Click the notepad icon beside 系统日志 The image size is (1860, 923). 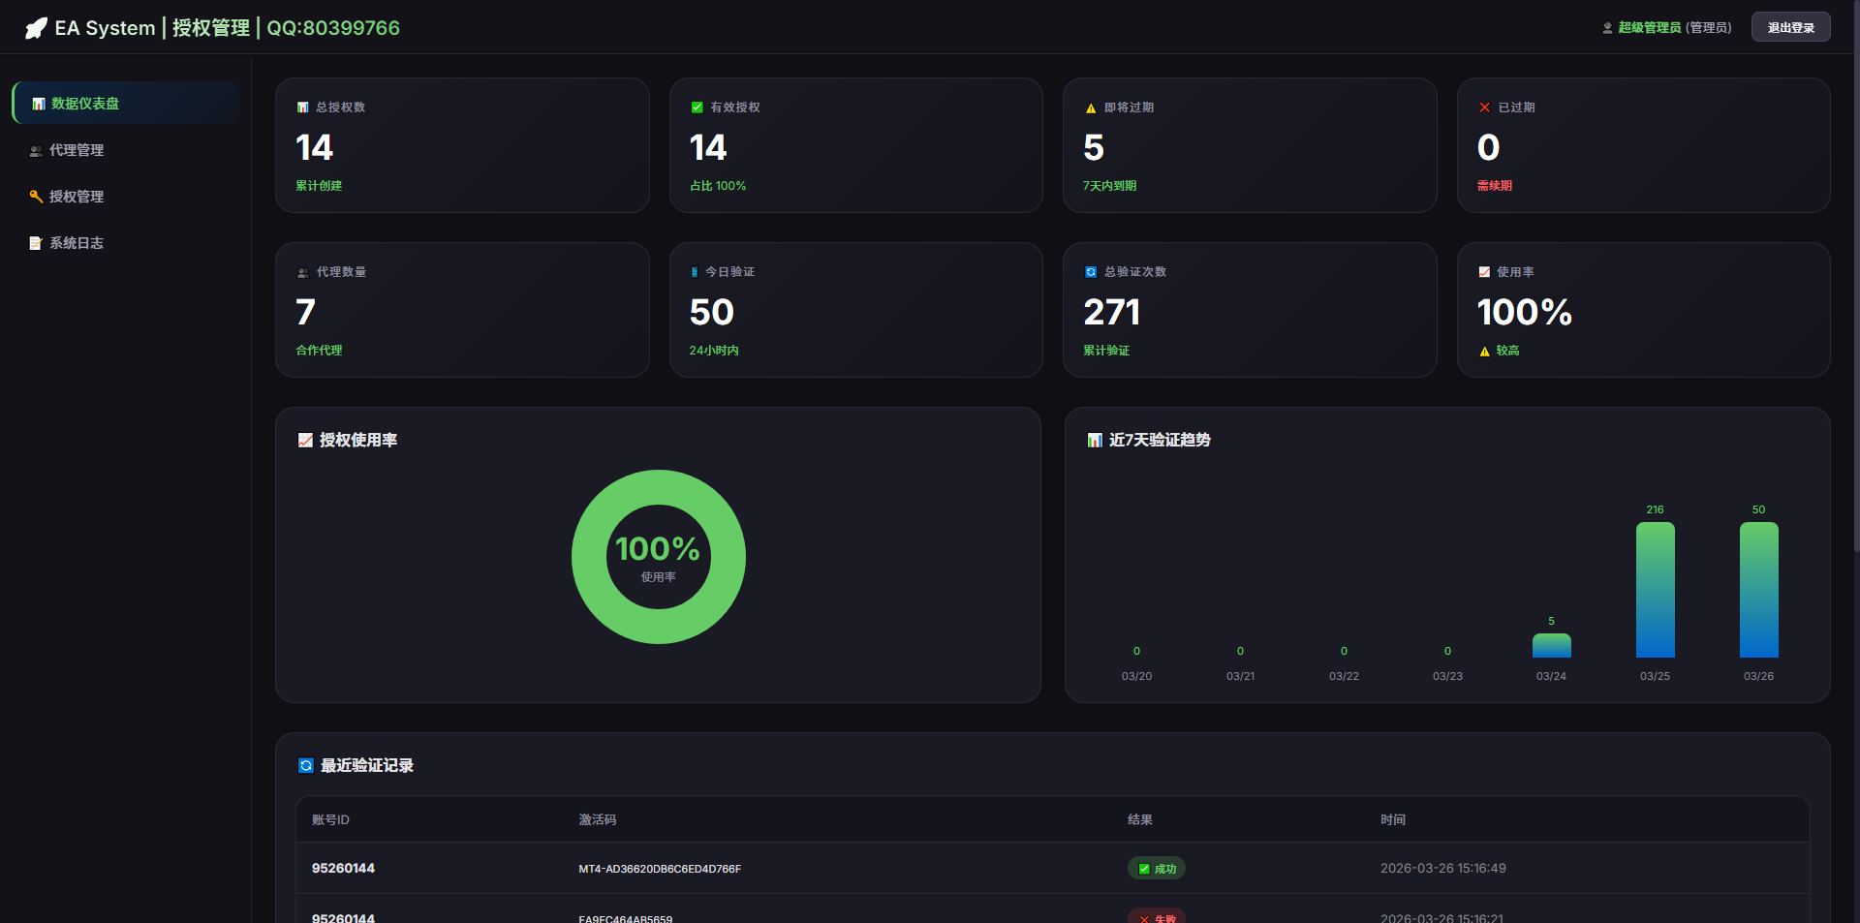(36, 243)
